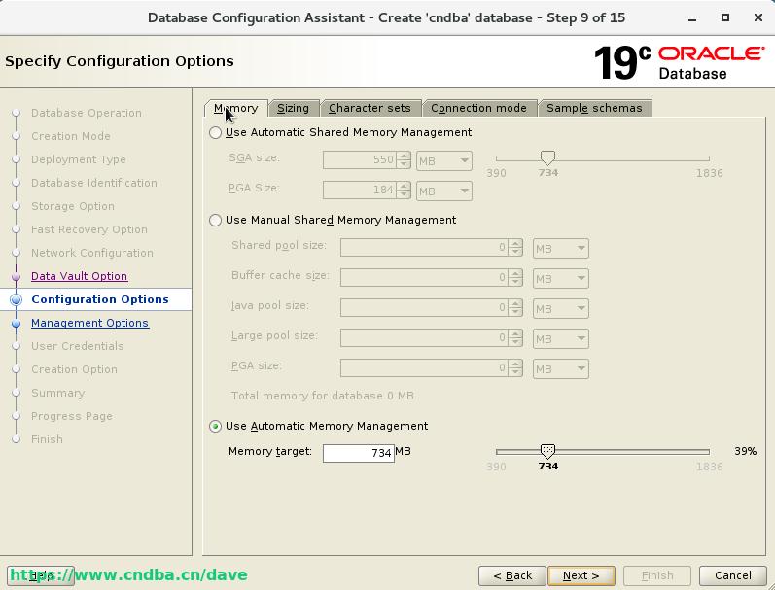Viewport: 775px width, 590px height.
Task: Select Use Automatic Memory Management radio button
Action: [216, 426]
